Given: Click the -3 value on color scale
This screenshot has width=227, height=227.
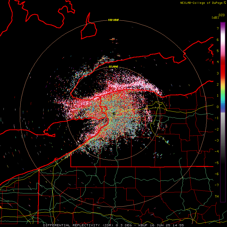Looking at the screenshot, I should coord(217,140).
